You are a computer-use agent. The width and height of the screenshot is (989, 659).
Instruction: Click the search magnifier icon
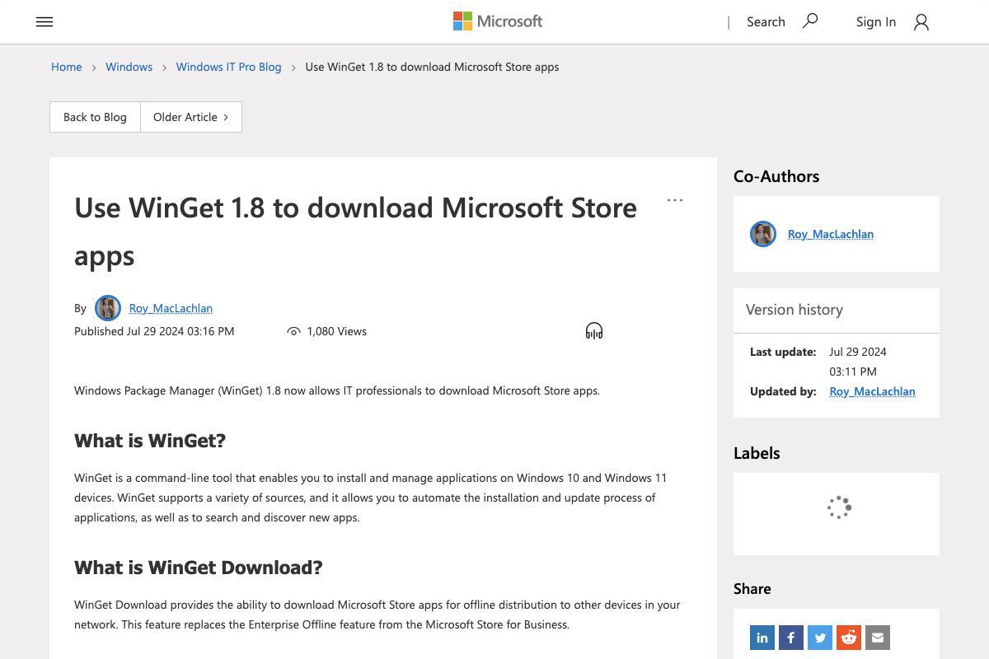click(x=810, y=21)
